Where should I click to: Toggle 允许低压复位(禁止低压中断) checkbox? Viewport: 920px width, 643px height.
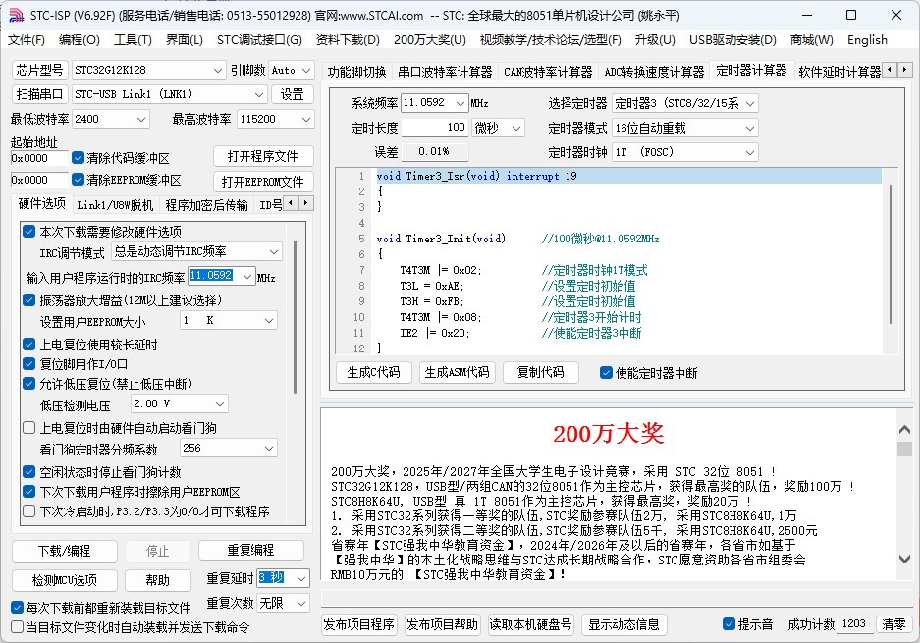tap(28, 384)
